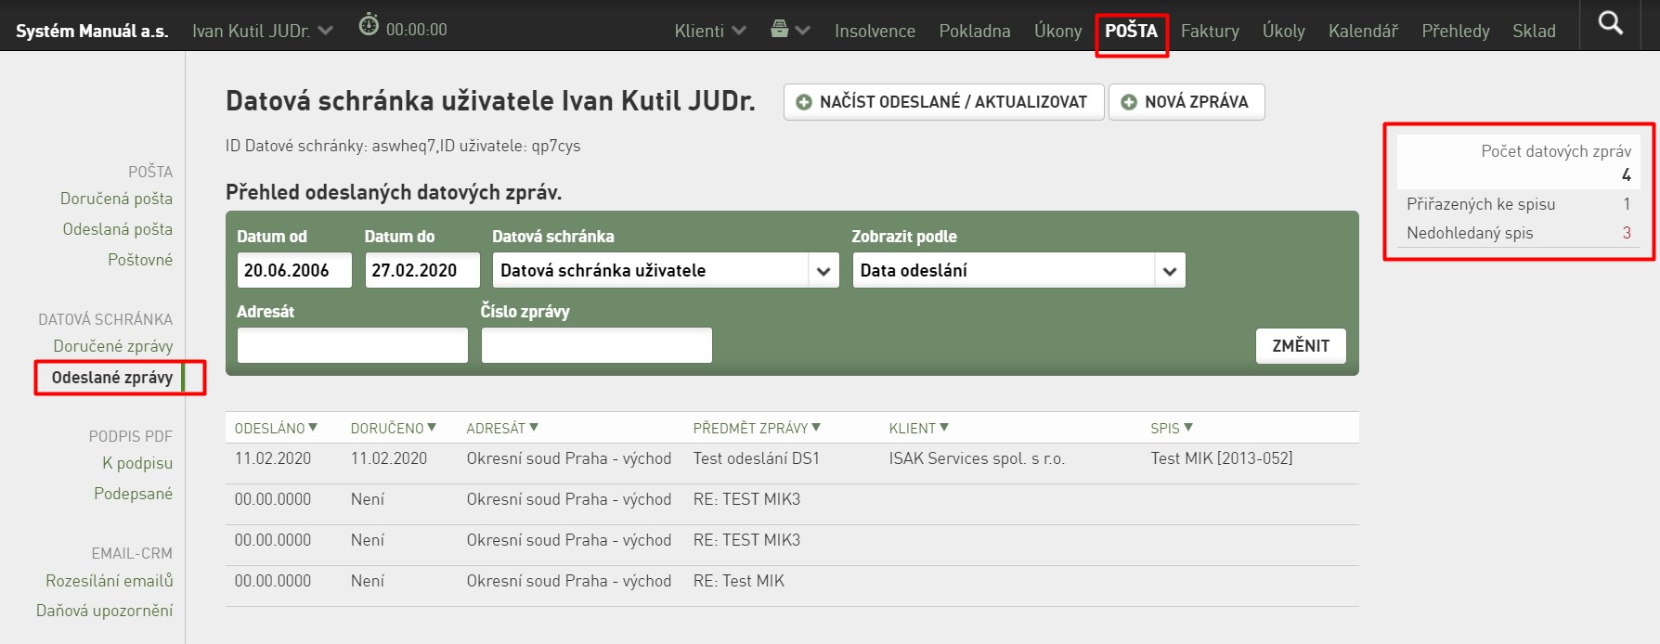Sort by DORUČENO column arrow

(x=432, y=427)
